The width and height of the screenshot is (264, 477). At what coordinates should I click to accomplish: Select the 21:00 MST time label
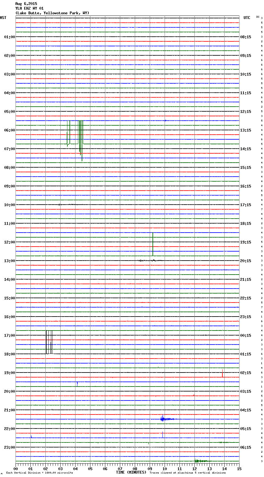click(10, 410)
